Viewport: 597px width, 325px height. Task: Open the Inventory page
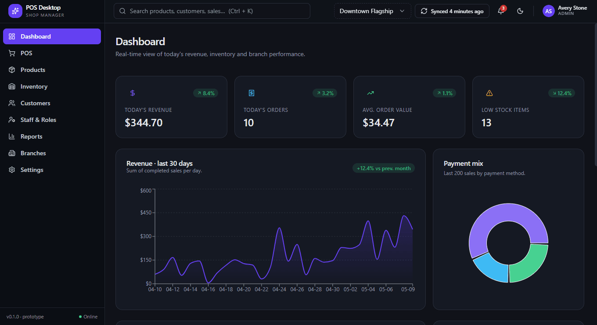click(x=52, y=86)
